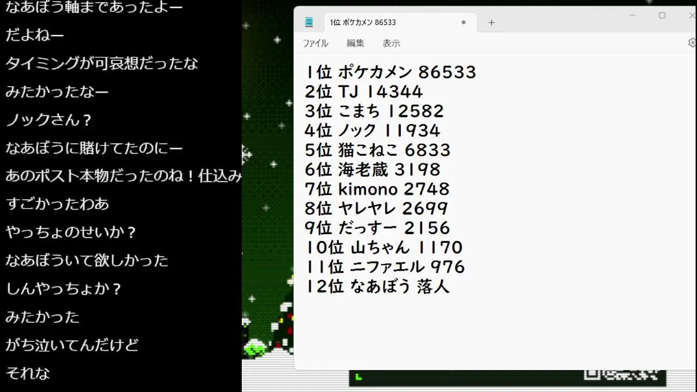Viewport: 697px width, 392px height.
Task: Click the line '3位 こまち 12582'
Action: tap(375, 111)
